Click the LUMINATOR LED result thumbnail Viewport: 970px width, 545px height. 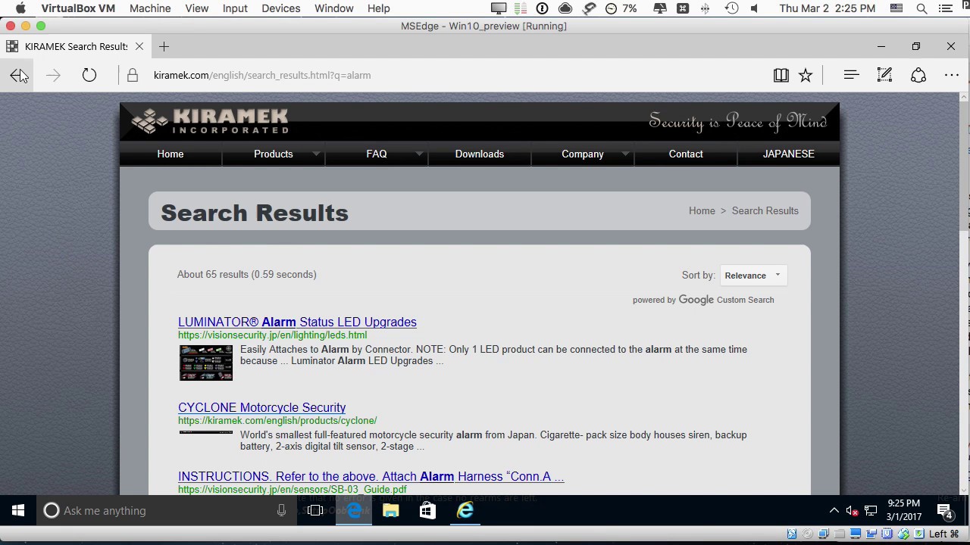[x=206, y=363]
